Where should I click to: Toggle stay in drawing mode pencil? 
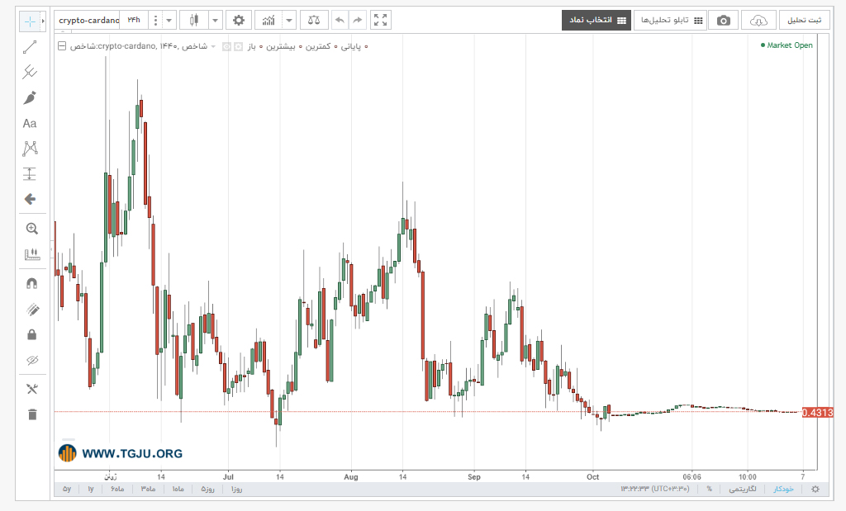click(32, 310)
